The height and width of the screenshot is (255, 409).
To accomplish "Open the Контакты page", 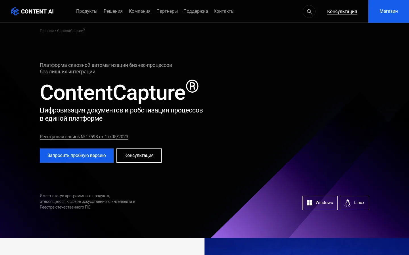I will [x=224, y=11].
